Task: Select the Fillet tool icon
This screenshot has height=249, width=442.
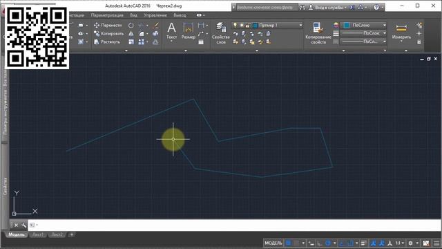Action: [x=142, y=34]
